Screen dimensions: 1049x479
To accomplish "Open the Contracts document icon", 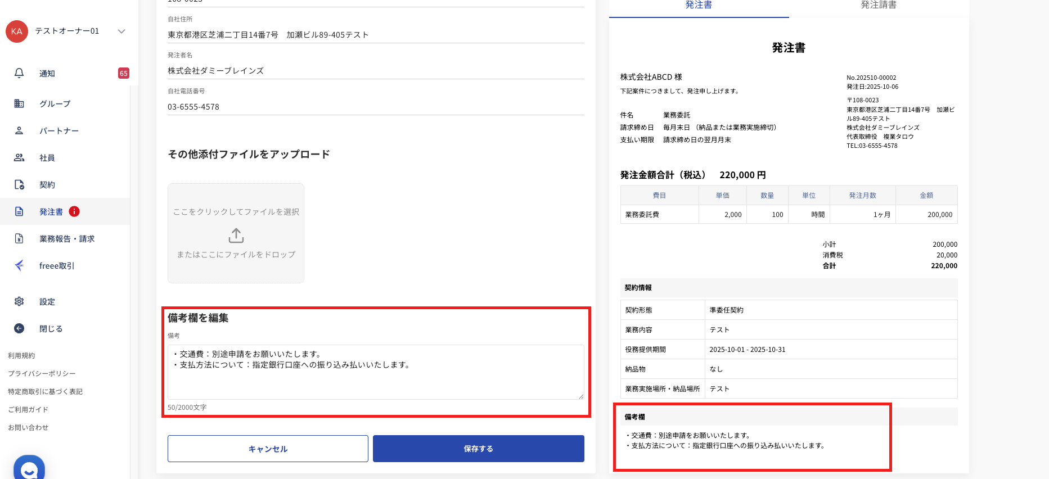I will click(x=19, y=184).
